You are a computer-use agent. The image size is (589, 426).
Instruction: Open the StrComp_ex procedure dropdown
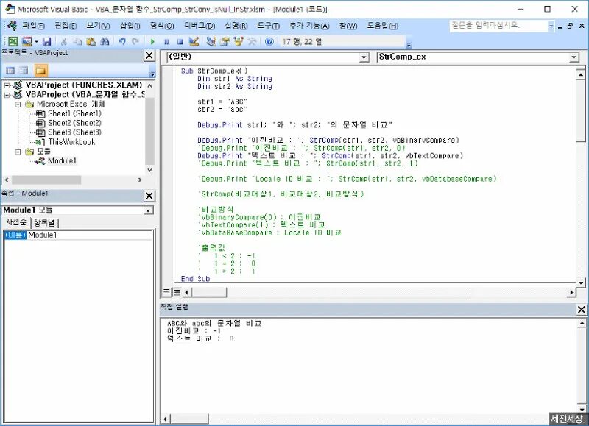574,57
